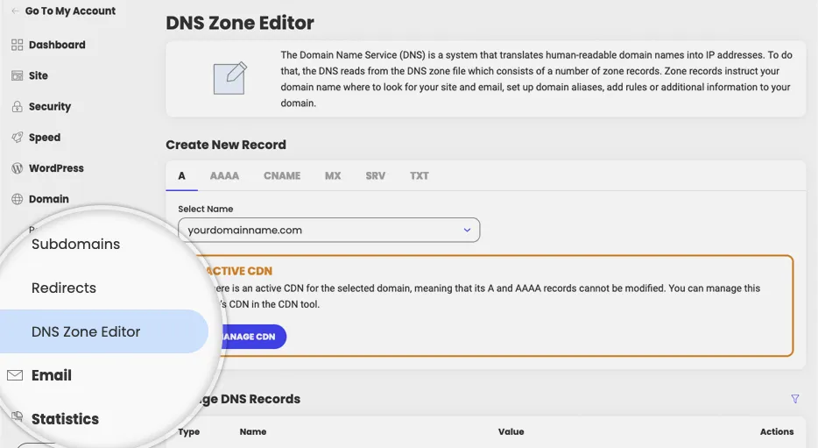818x448 pixels.
Task: Switch to the CNAME record tab
Action: point(282,176)
